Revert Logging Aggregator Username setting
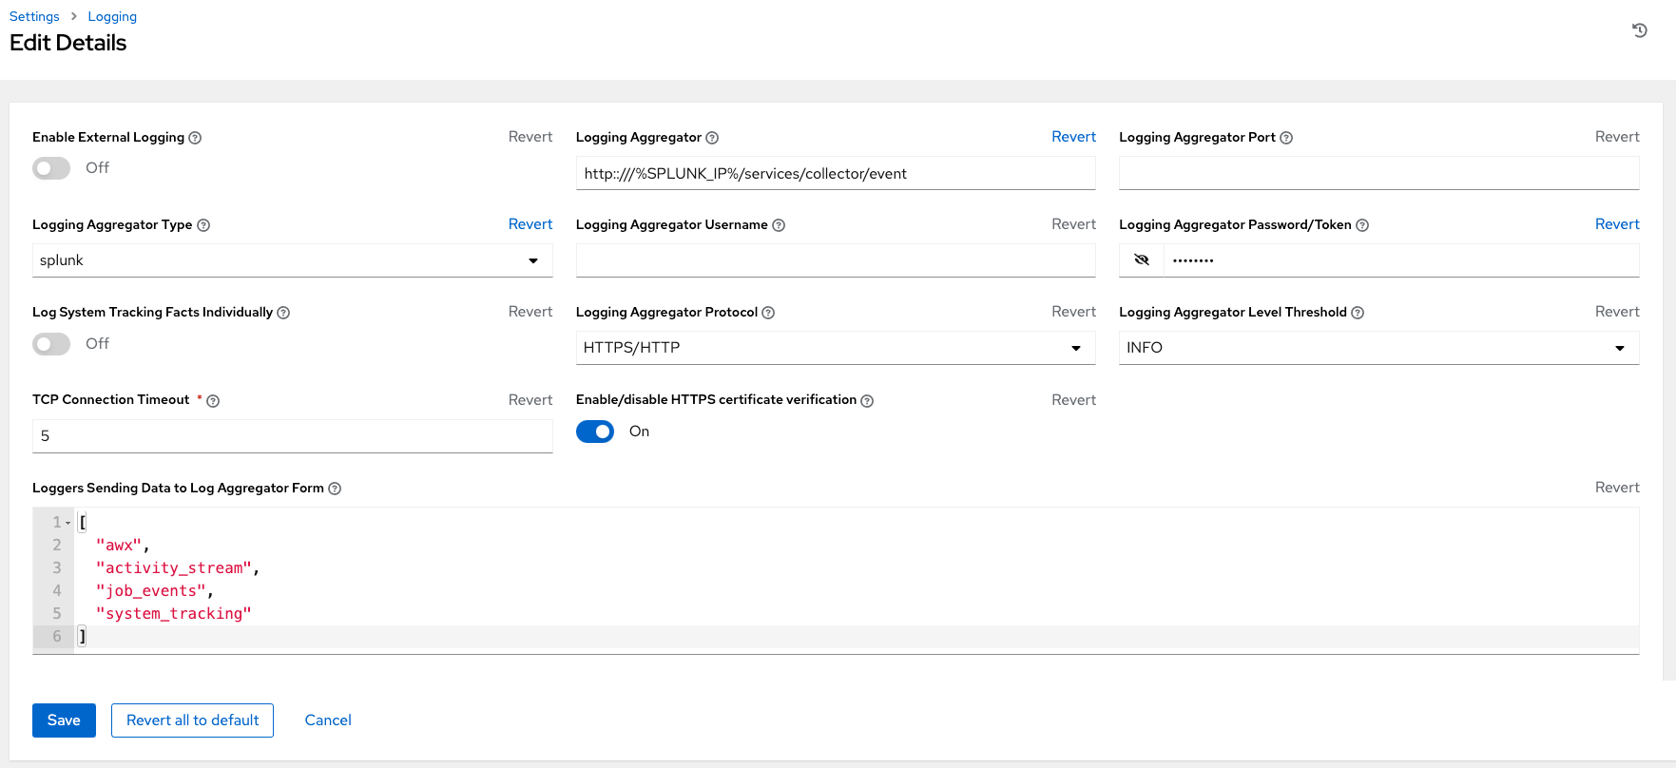 [1073, 224]
